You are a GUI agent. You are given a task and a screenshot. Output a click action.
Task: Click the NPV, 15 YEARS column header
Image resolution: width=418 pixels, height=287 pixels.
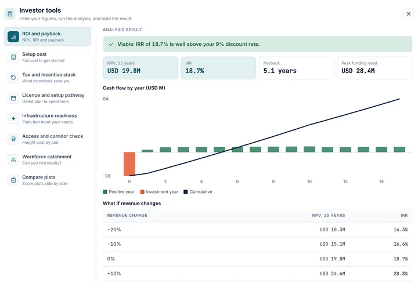[x=329, y=215]
